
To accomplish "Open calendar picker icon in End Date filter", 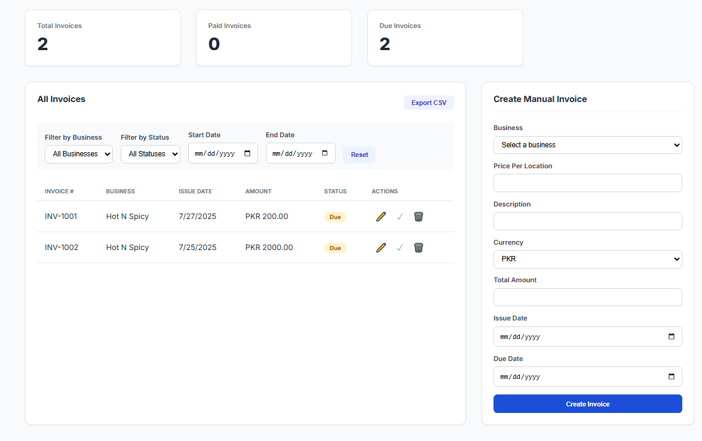I will (x=325, y=153).
